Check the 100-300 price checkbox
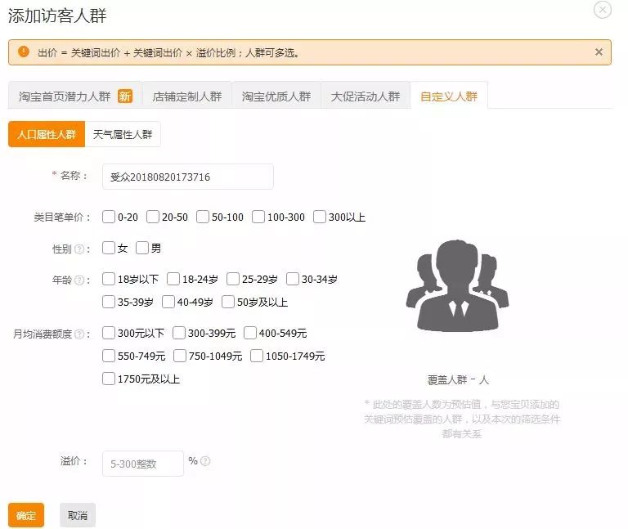Image resolution: width=628 pixels, height=529 pixels. coord(258,217)
